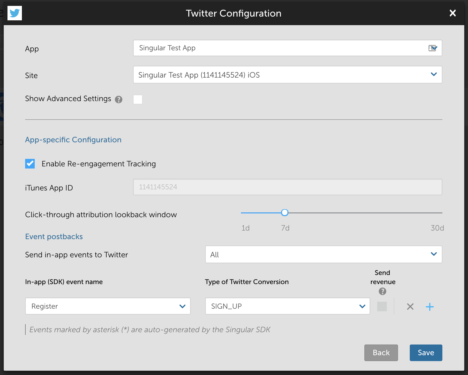Screen dimensions: 468x375
Task: Add a new event postback with plus icon
Action: (x=430, y=307)
